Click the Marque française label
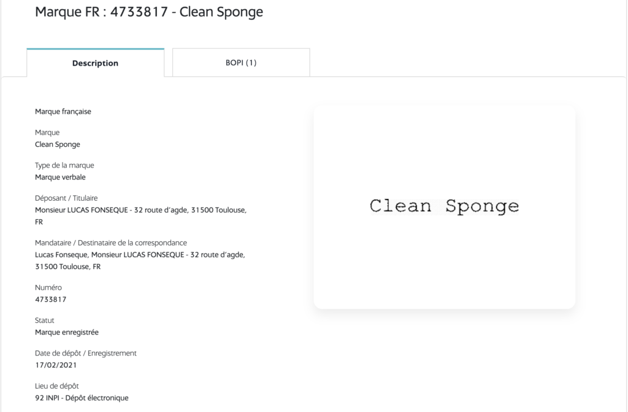 [x=63, y=111]
